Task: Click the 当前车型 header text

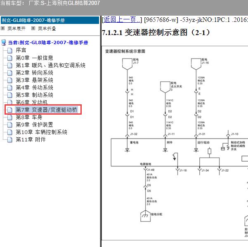Action: coord(50,3)
